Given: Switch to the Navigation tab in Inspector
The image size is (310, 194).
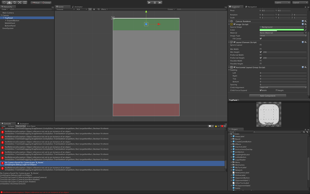Looking at the screenshot, I should tap(251, 7).
